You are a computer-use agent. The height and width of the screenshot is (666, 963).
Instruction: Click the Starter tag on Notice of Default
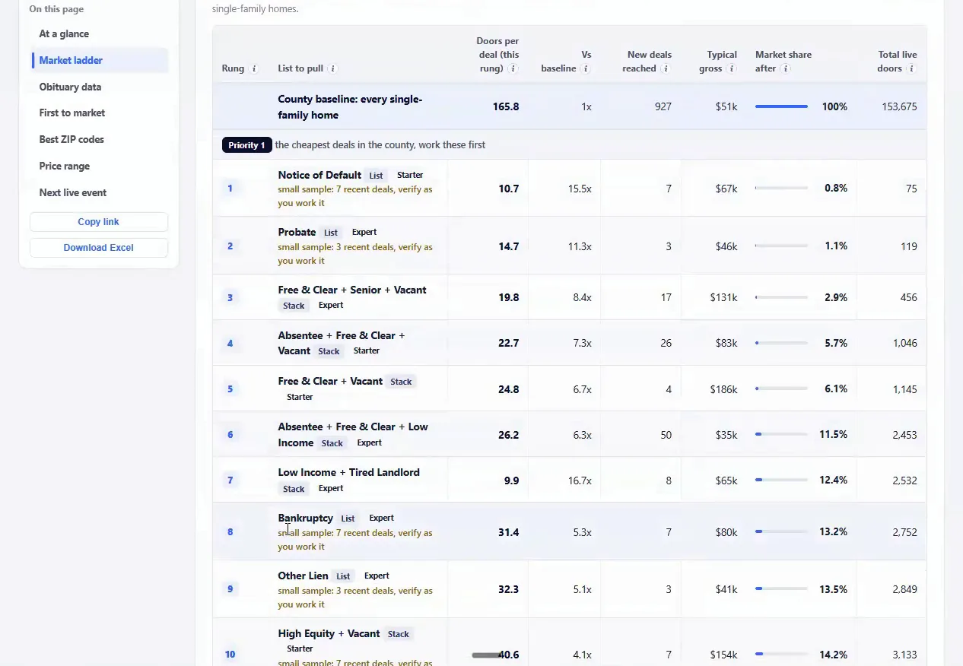click(410, 175)
